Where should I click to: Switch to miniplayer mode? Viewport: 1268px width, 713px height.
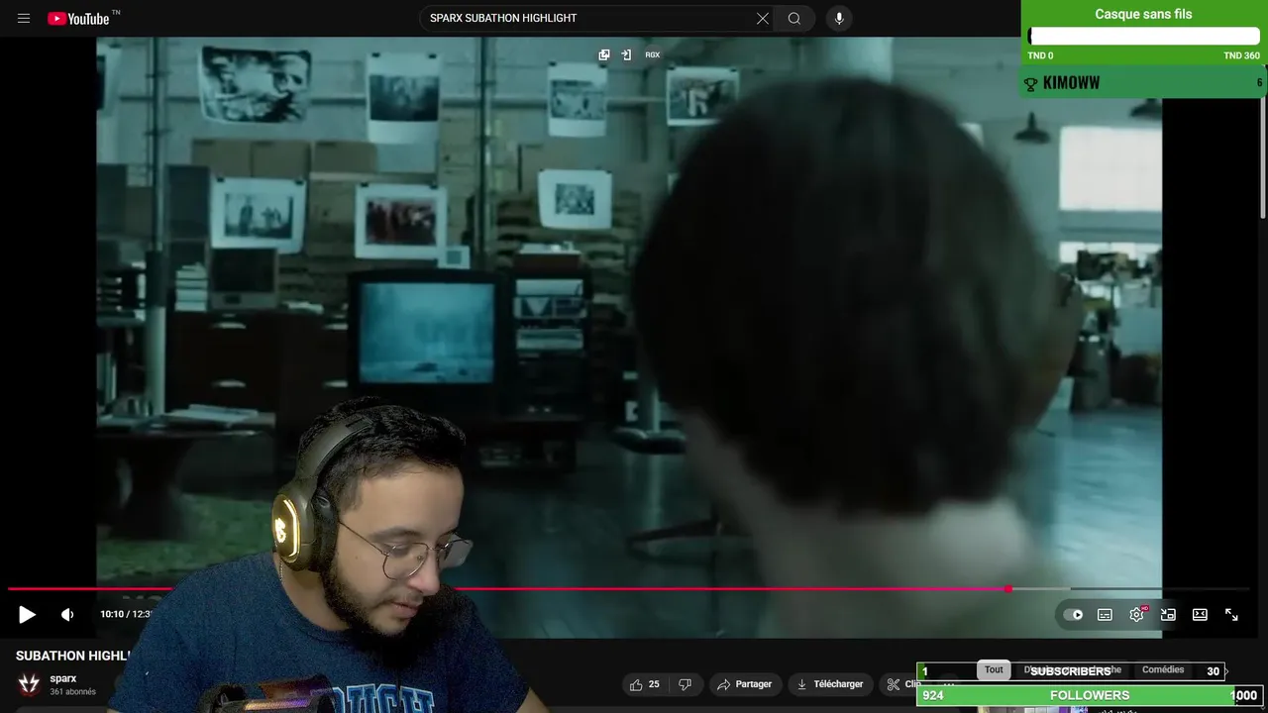pyautogui.click(x=1168, y=615)
